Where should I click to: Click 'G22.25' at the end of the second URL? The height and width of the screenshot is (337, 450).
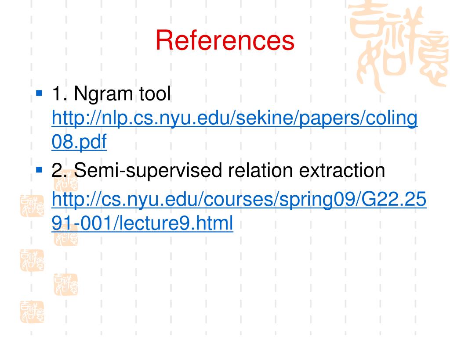click(394, 199)
